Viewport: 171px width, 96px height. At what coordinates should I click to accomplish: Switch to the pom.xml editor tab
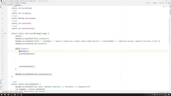click(8, 5)
